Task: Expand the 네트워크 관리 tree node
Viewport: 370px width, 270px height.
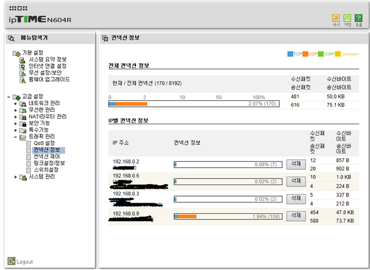Action: tap(16, 104)
